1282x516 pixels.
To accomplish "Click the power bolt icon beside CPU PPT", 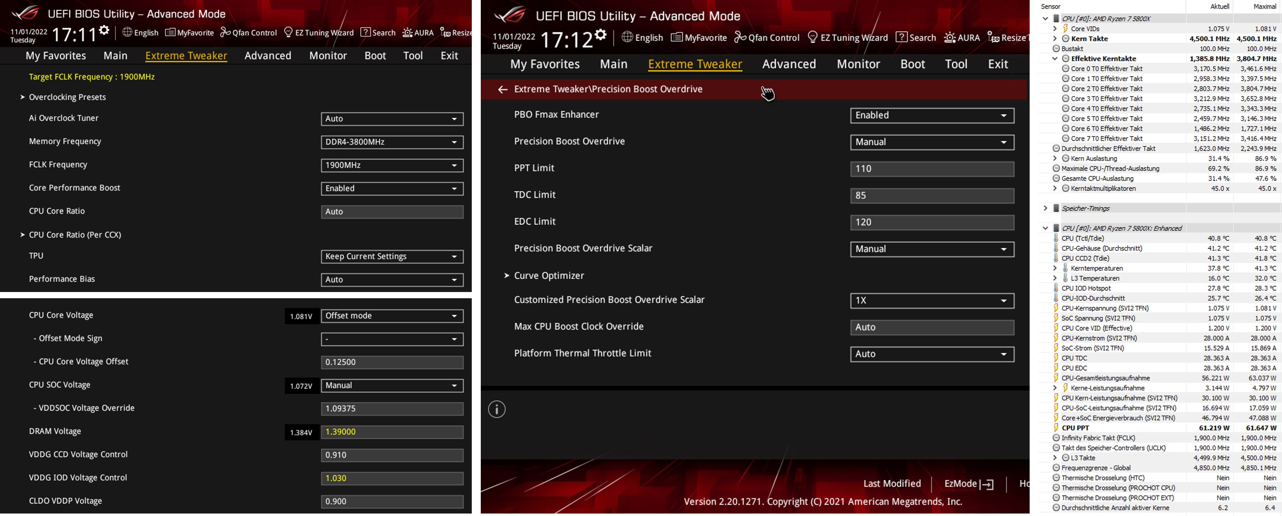I will pos(1056,428).
